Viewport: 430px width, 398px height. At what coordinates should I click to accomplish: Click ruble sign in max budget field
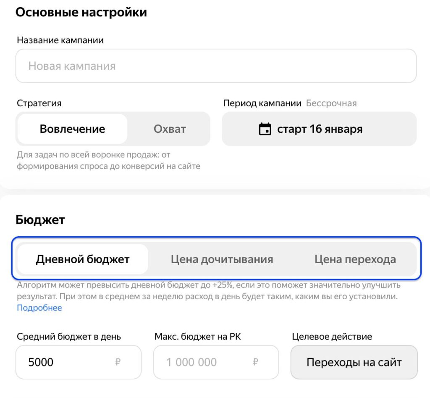coord(256,362)
